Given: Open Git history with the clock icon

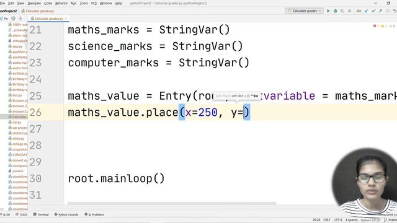Looking at the screenshot, I should coord(387,11).
